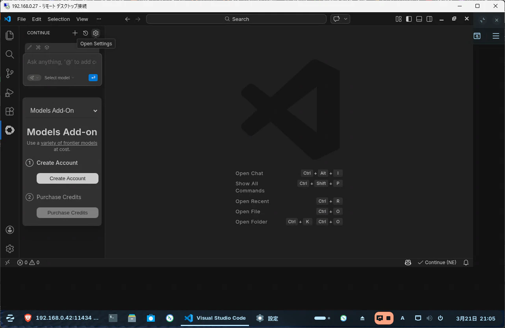This screenshot has height=328, width=505.
Task: Open errors and warnings in status bar
Action: click(28, 263)
